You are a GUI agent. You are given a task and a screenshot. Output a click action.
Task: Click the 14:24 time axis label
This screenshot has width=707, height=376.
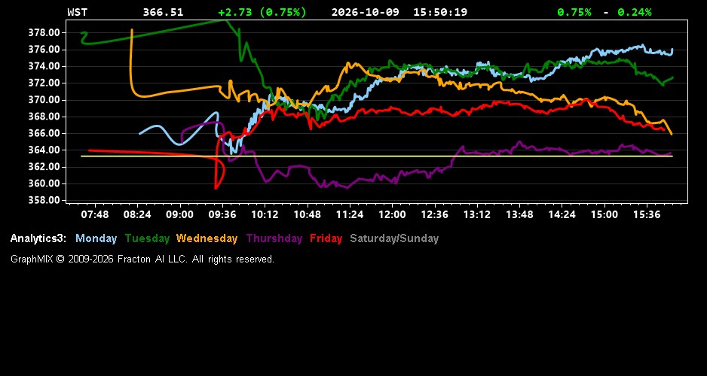562,214
